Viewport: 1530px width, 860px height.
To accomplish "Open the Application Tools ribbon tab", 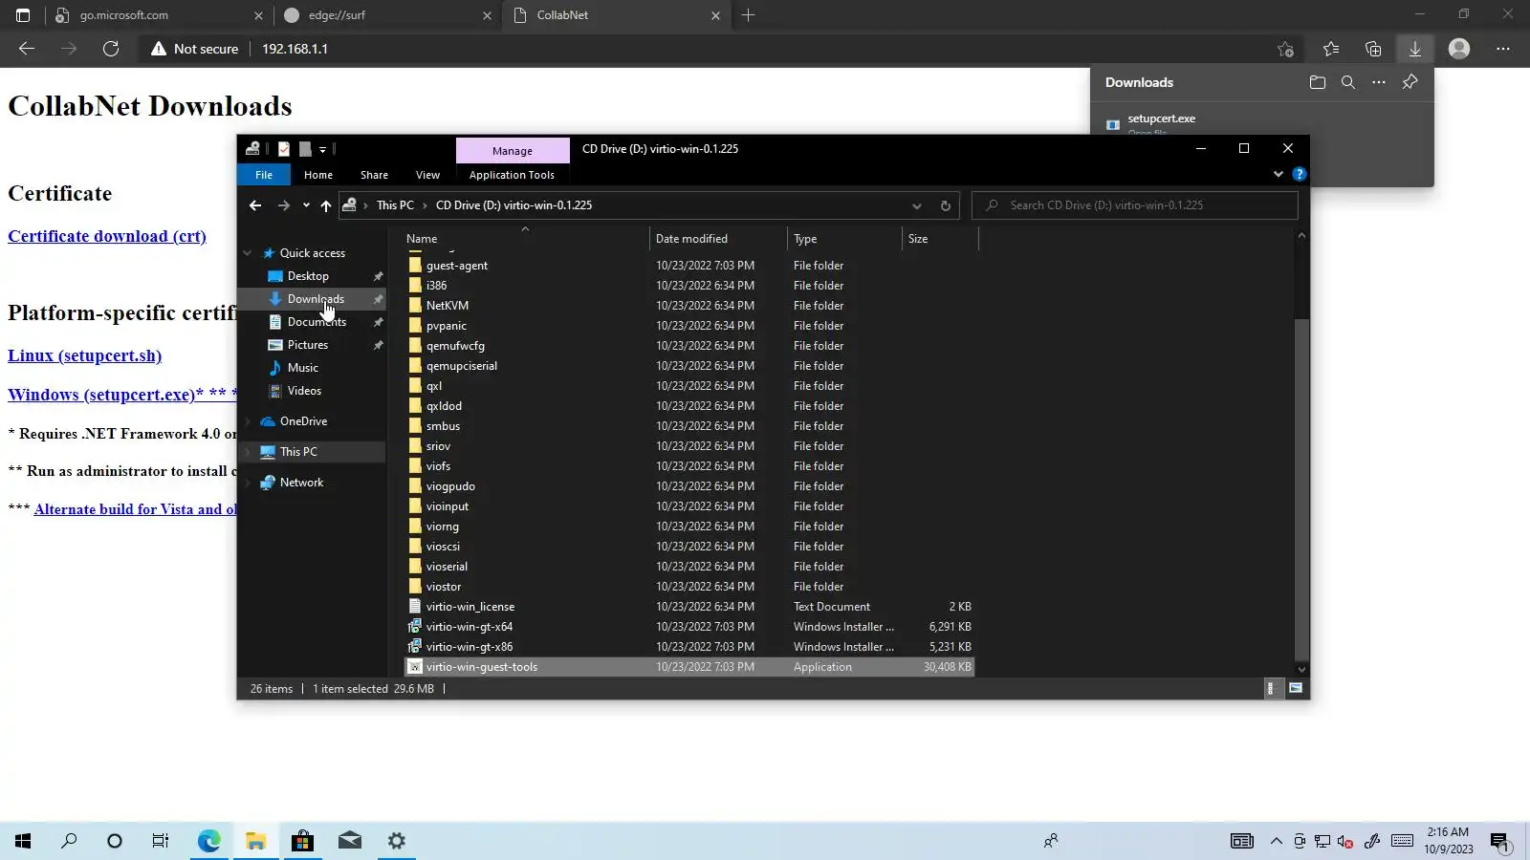I will click(x=512, y=175).
